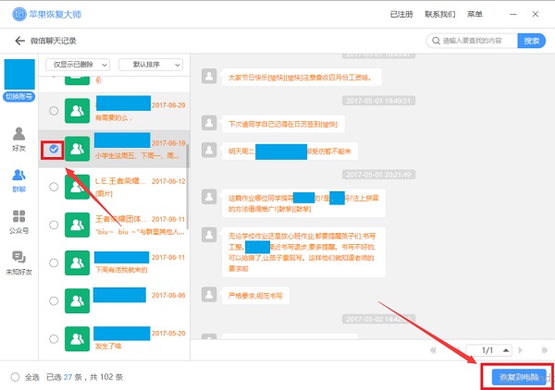Uncheck the selected 2017-06-19 chat
555x390 pixels.
54,149
